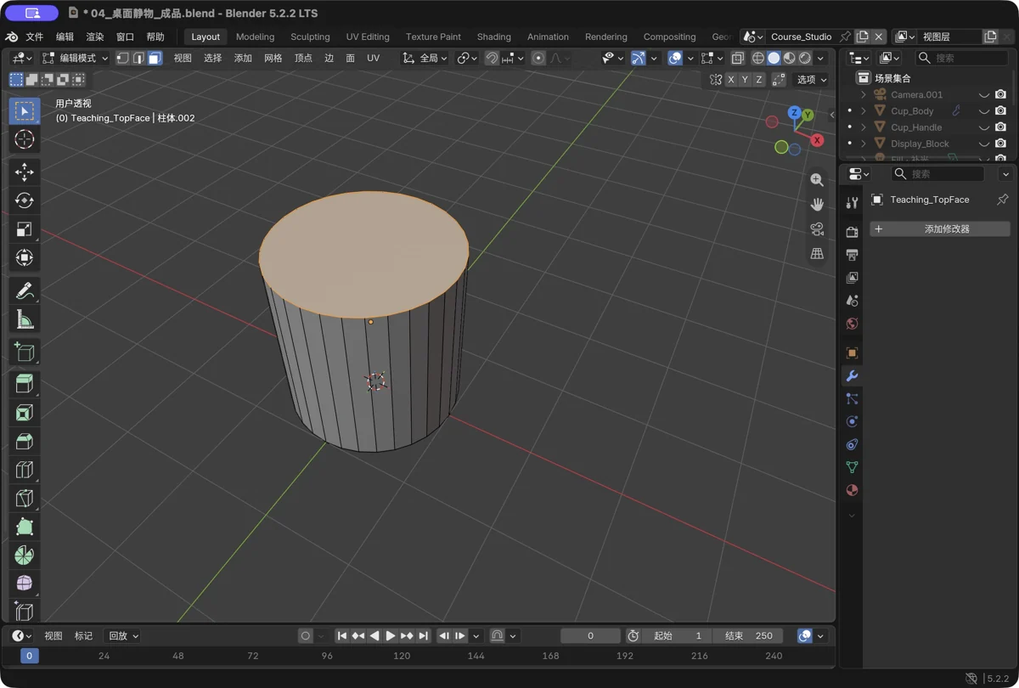The width and height of the screenshot is (1019, 688).
Task: Open the Material properties tab icon
Action: point(852,490)
